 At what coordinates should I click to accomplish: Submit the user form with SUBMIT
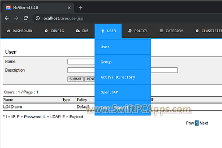click(x=75, y=79)
